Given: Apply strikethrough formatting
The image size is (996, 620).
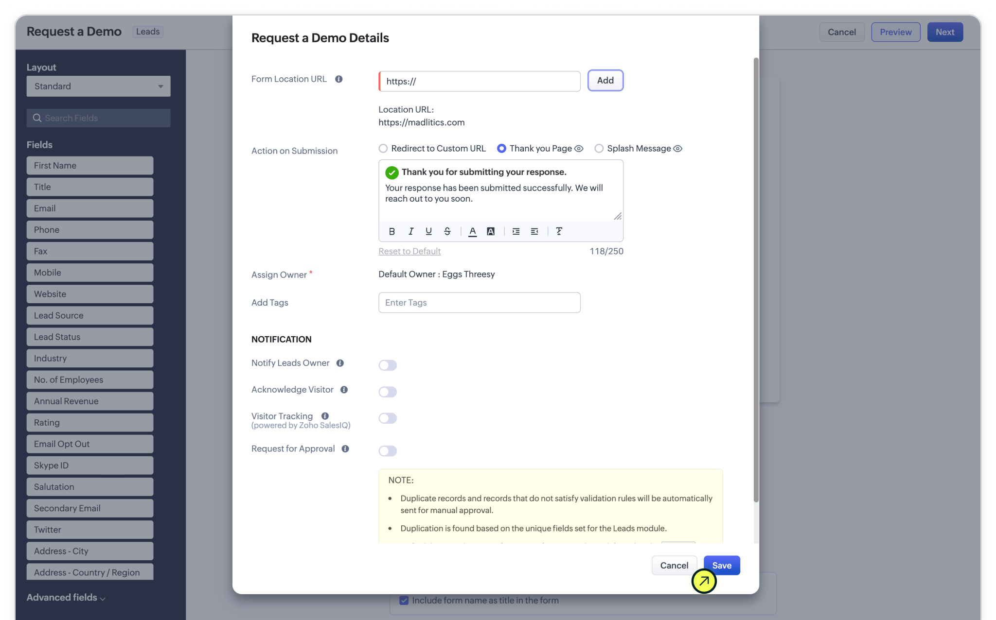Looking at the screenshot, I should point(447,231).
